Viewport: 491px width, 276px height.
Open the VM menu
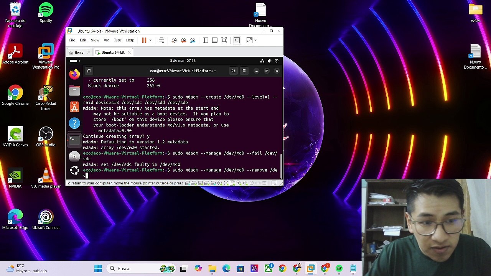[x=107, y=40]
